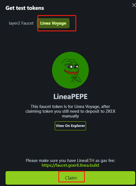136x186 pixels.
Task: Select the Linea Voyage tab
Action: click(x=53, y=23)
